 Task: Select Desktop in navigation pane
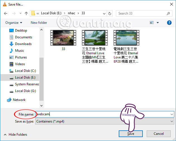[x=21, y=30]
